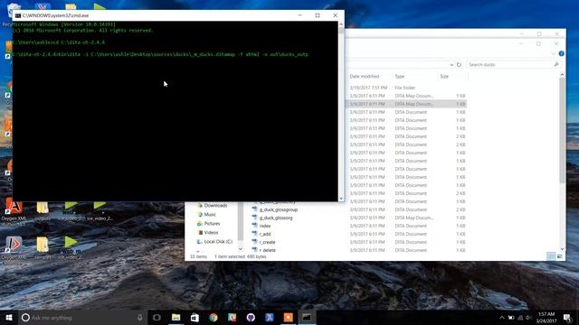
Task: Open the Oxygen XML Developer desktop shortcut
Action: [x=14, y=249]
